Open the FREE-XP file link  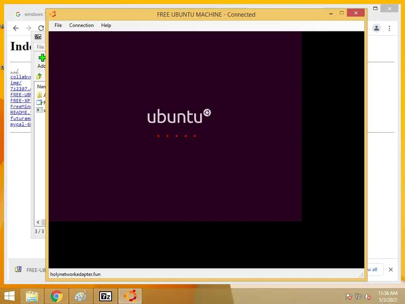point(20,101)
